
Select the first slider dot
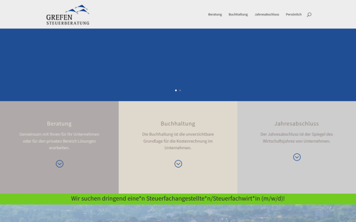tap(176, 91)
